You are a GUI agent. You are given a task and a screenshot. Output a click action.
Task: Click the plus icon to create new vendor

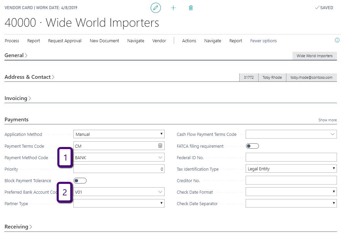tap(173, 7)
